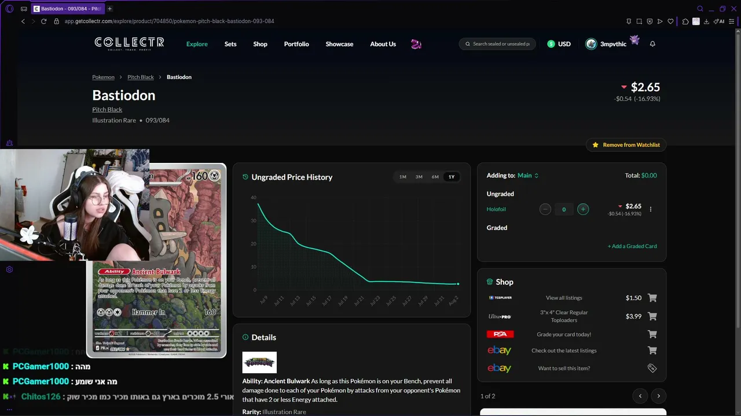
Task: Focus the search sealed or unsealed products field
Action: [x=497, y=44]
